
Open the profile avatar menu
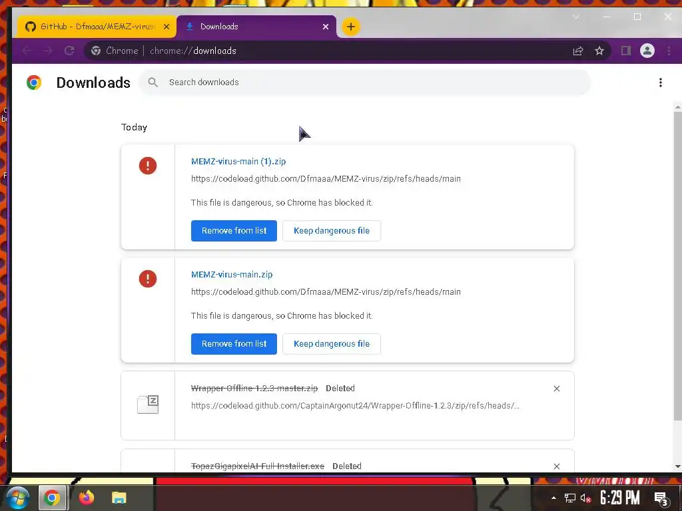[x=647, y=51]
